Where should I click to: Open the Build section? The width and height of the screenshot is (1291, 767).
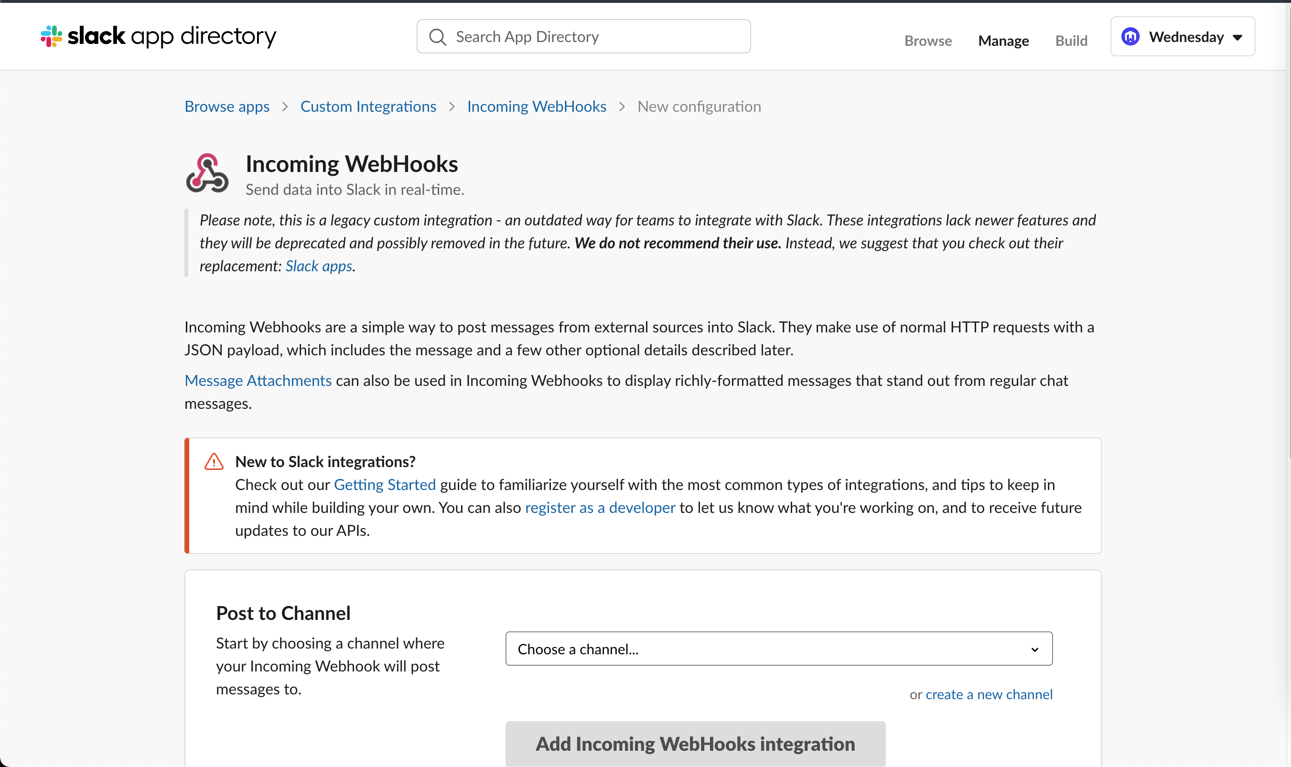(1071, 40)
